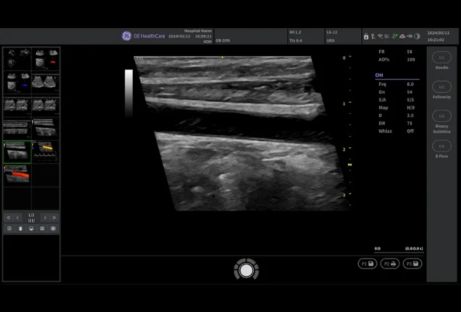Click the grid layout icon under thumbnails
This screenshot has width=461, height=312.
pyautogui.click(x=9, y=228)
